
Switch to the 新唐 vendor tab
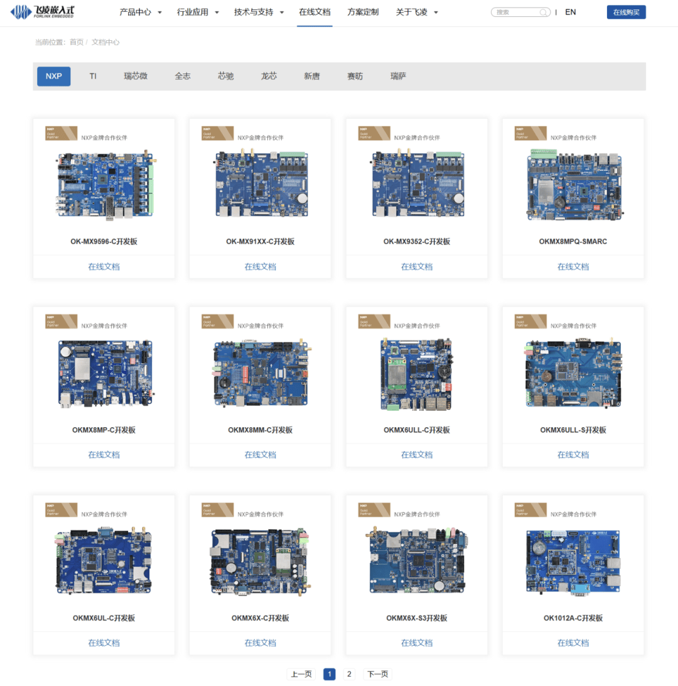pos(311,76)
